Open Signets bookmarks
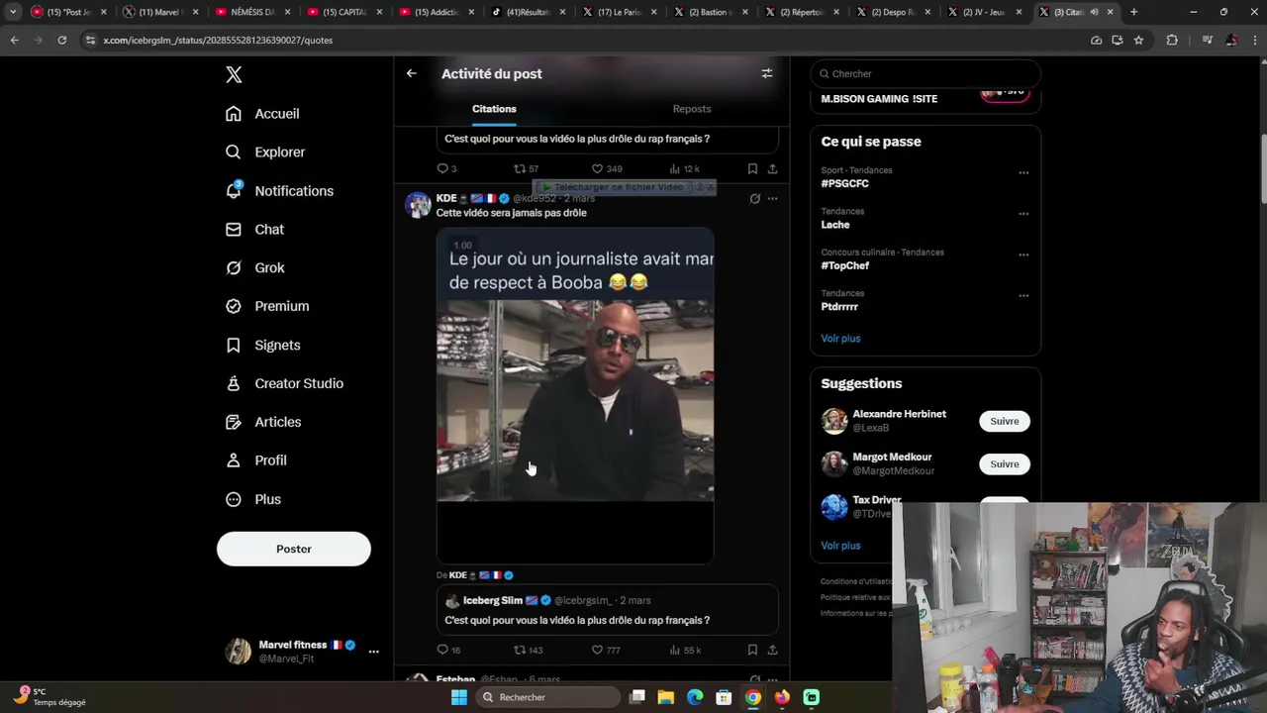Screen dimensions: 1267x713 [262, 346]
